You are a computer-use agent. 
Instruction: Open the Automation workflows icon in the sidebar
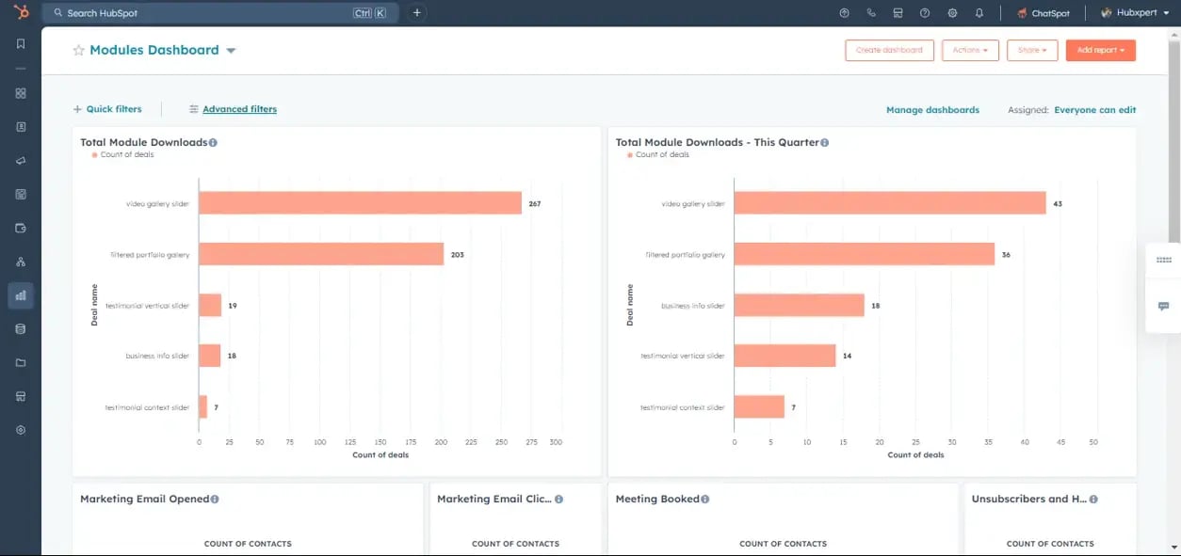coord(21,262)
